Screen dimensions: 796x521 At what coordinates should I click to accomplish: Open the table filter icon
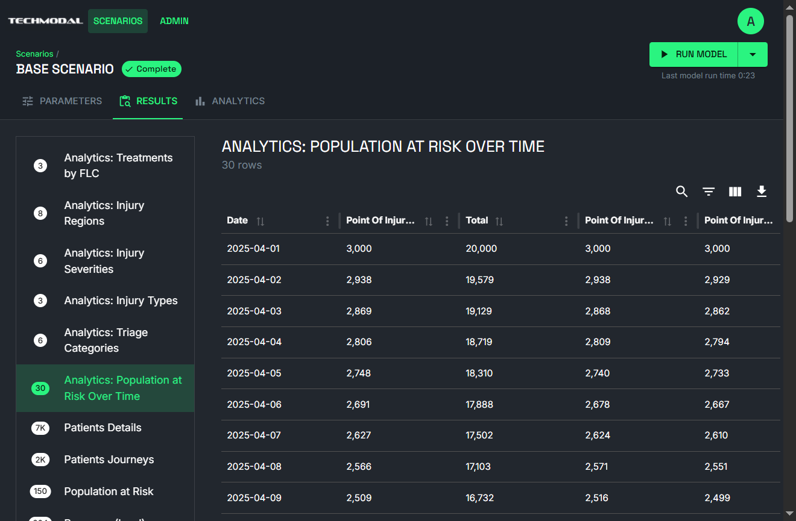pos(709,192)
